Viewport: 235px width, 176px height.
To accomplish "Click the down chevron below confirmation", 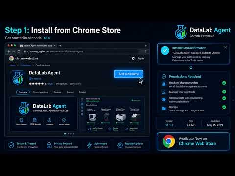I will pyautogui.click(x=191, y=68).
